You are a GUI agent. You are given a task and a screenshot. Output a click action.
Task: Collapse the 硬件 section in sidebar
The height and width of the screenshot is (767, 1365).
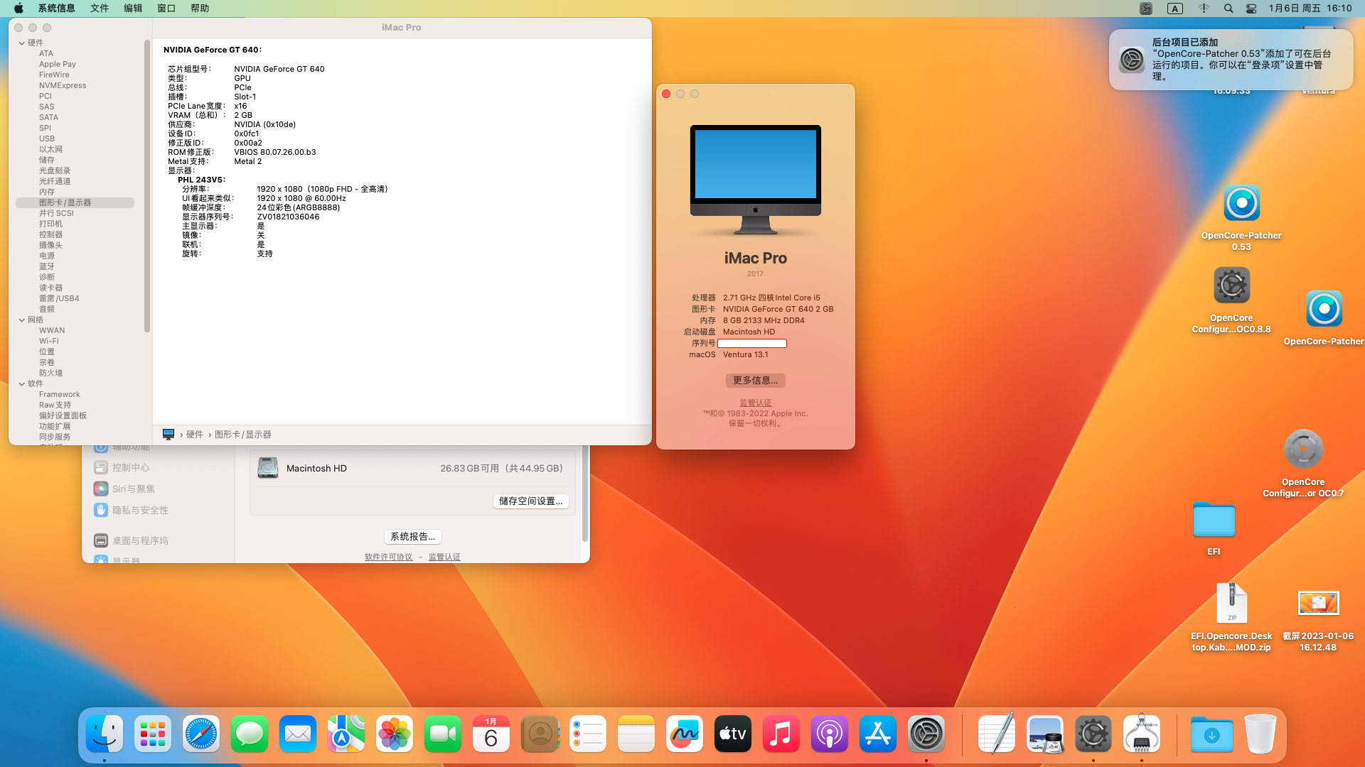click(22, 43)
